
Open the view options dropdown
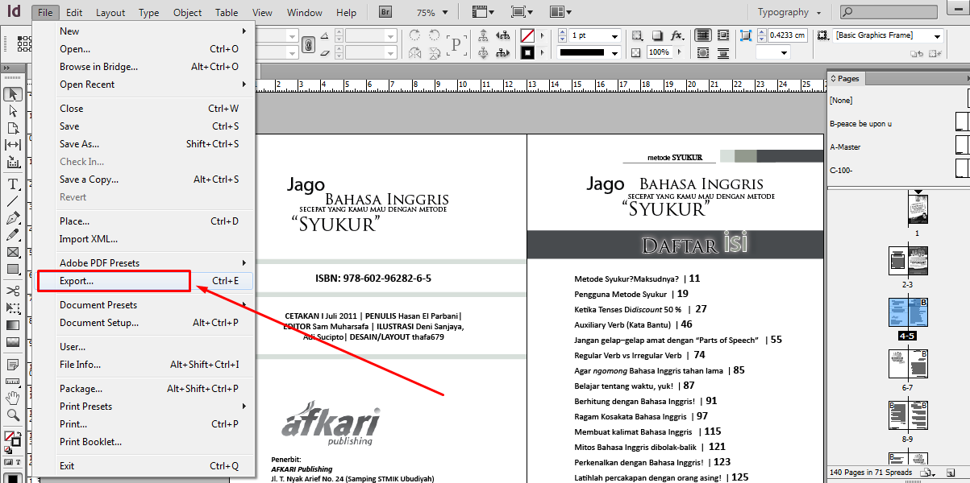point(481,12)
